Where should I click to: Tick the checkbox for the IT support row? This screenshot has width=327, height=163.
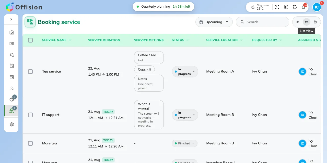coord(30,115)
